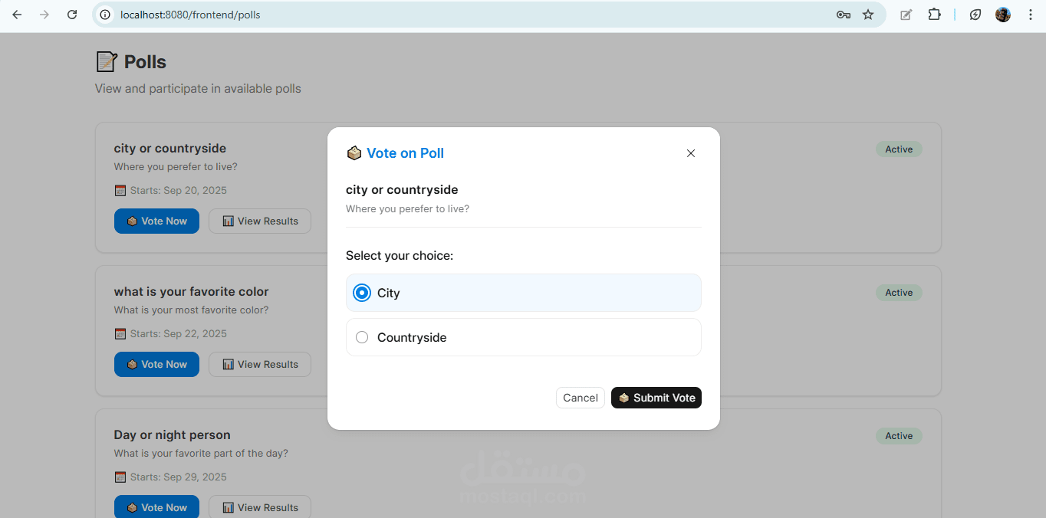This screenshot has width=1046, height=518.
Task: Choose the Countryside radio option
Action: [362, 337]
